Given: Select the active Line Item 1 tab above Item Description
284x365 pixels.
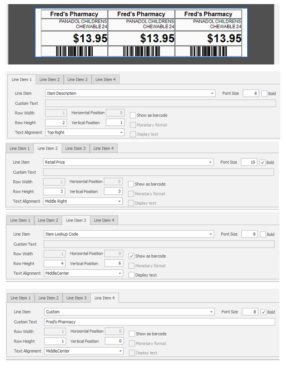Looking at the screenshot, I should point(21,79).
